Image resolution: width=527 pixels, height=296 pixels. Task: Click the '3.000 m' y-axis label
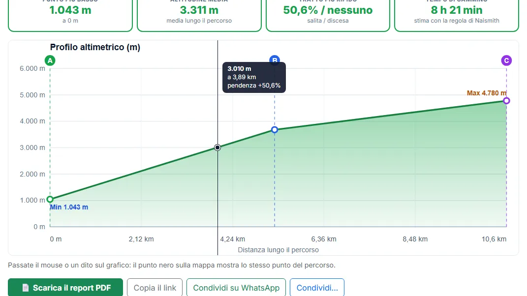32,148
